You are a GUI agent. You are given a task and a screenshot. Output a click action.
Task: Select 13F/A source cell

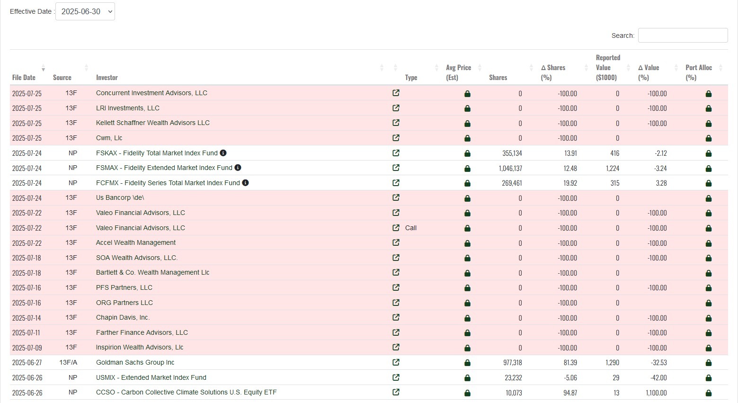click(x=68, y=362)
